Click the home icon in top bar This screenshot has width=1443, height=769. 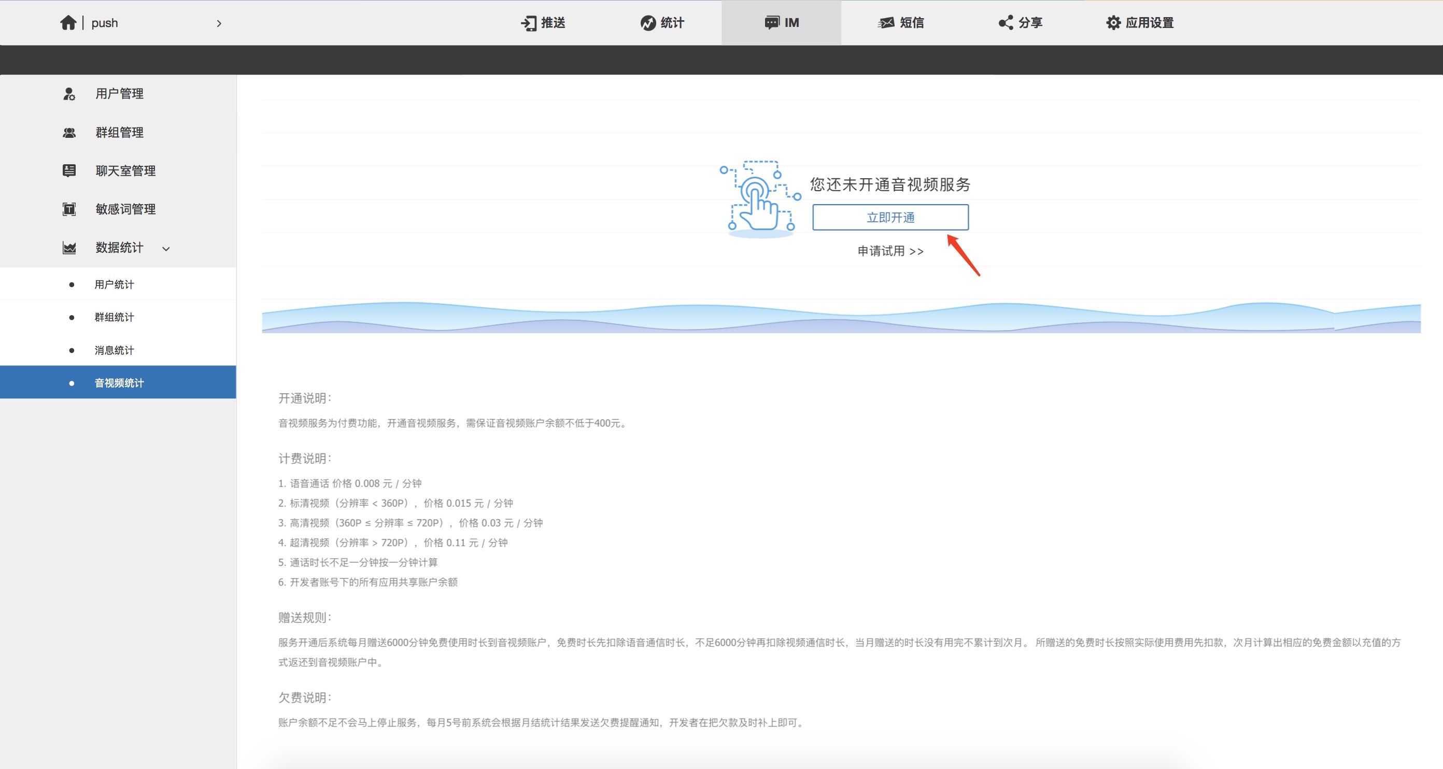click(x=68, y=22)
